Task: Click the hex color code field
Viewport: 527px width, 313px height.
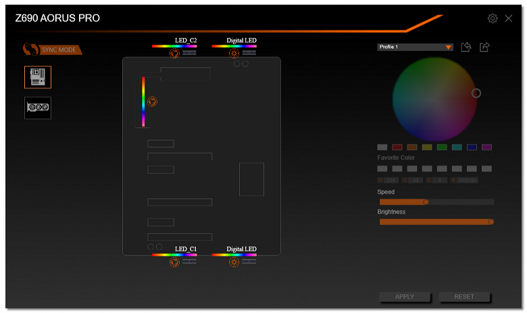Action: tap(467, 180)
